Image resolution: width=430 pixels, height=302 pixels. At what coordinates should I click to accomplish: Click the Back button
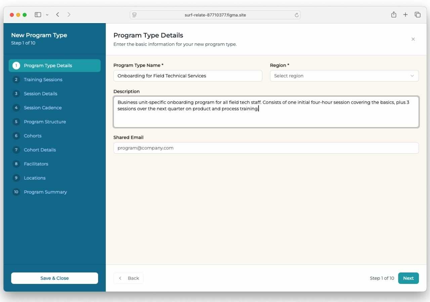click(x=129, y=278)
